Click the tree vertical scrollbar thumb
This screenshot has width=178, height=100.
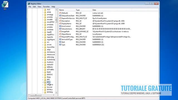pos(56,20)
